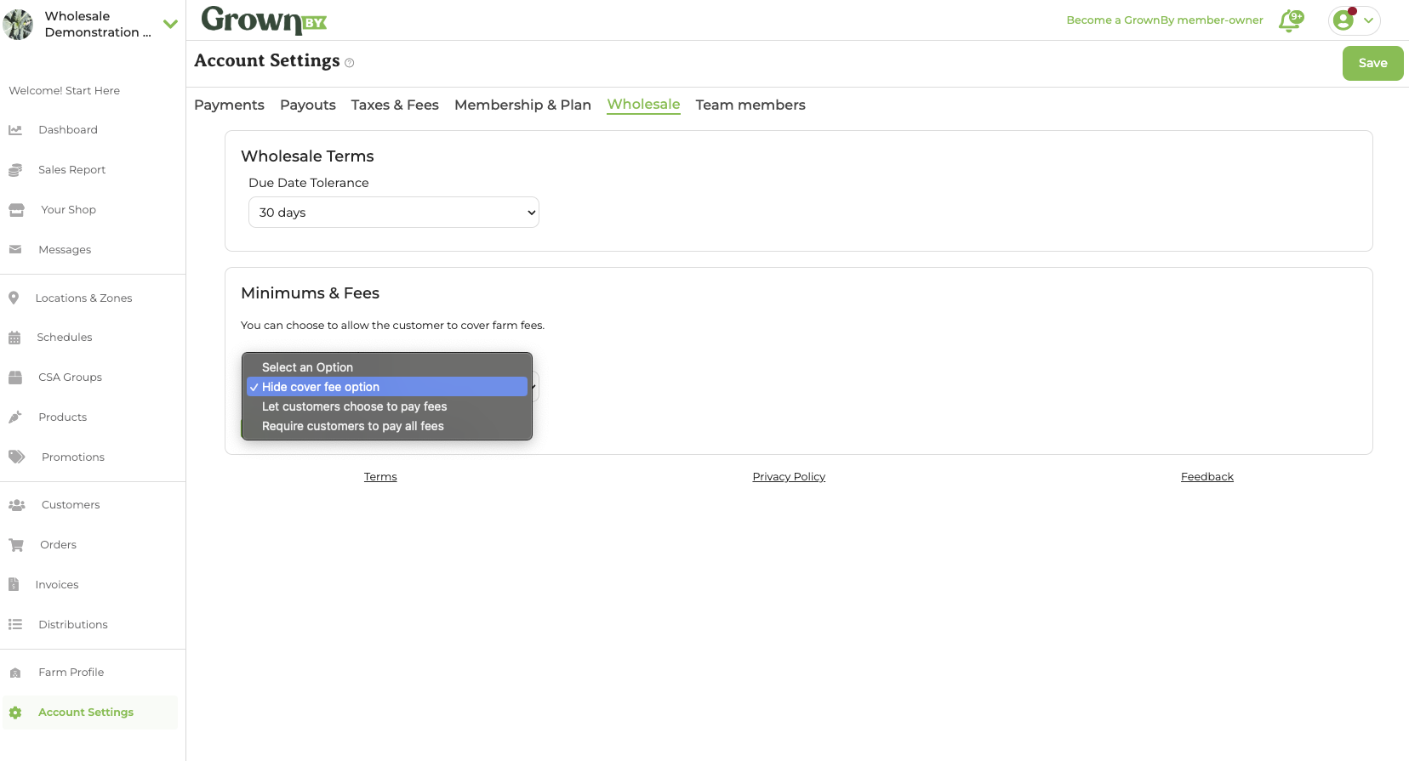Click the Locations & Zones pin icon
Viewport: 1409px width, 761px height.
14,298
